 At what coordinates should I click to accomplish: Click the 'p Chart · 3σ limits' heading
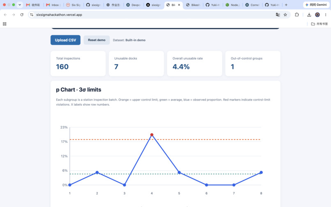[x=78, y=90]
